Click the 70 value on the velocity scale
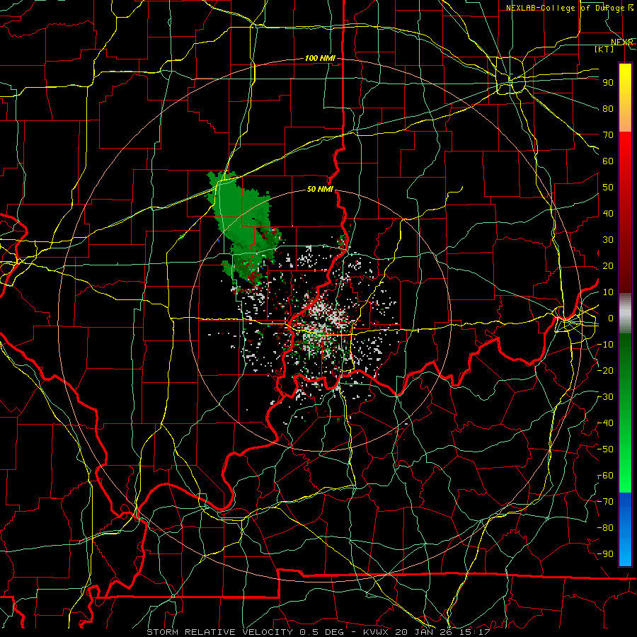This screenshot has height=637, width=637. [608, 135]
